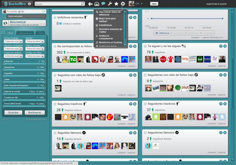Open the Usuarios verificados dropdown
236x165 pixels.
[x=14, y=48]
